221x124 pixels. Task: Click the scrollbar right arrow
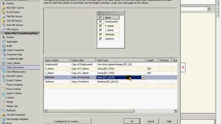tap(175, 111)
